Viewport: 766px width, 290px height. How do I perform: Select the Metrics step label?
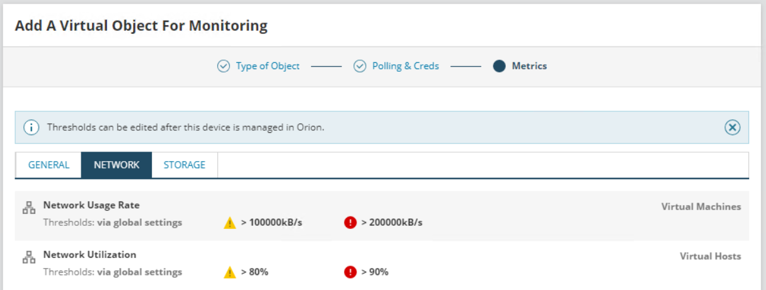point(529,66)
